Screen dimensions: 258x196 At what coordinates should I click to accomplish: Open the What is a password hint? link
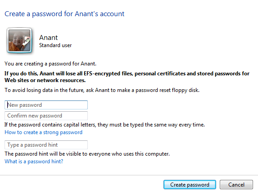click(34, 161)
